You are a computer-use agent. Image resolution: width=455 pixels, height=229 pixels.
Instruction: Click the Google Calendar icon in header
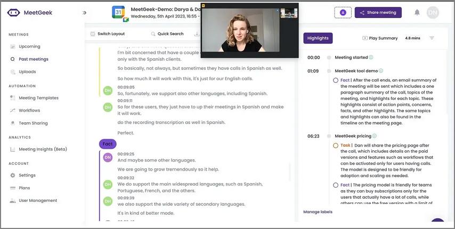(x=120, y=14)
